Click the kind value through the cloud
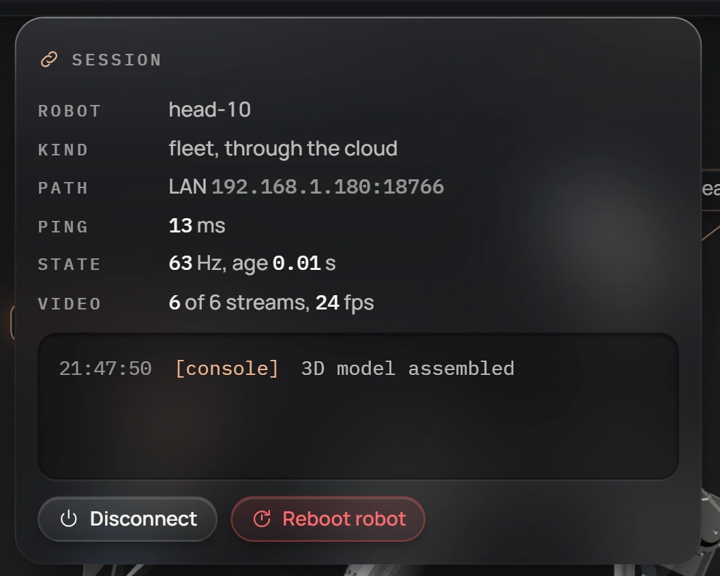The height and width of the screenshot is (576, 720). 311,149
